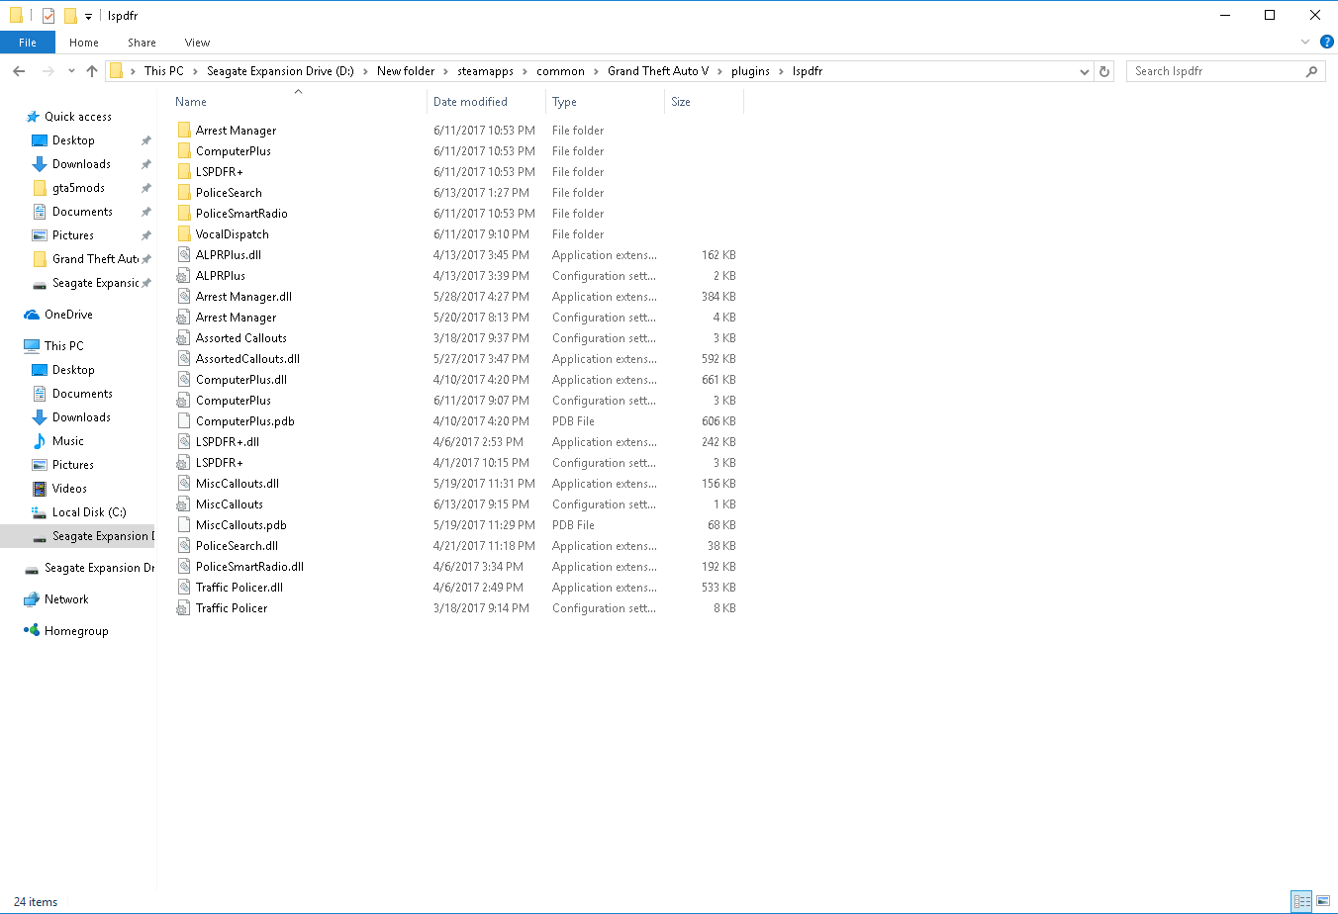Screen dimensions: 1338x914
Task: Click the gta5mods folder icon in Quick access
Action: click(40, 188)
